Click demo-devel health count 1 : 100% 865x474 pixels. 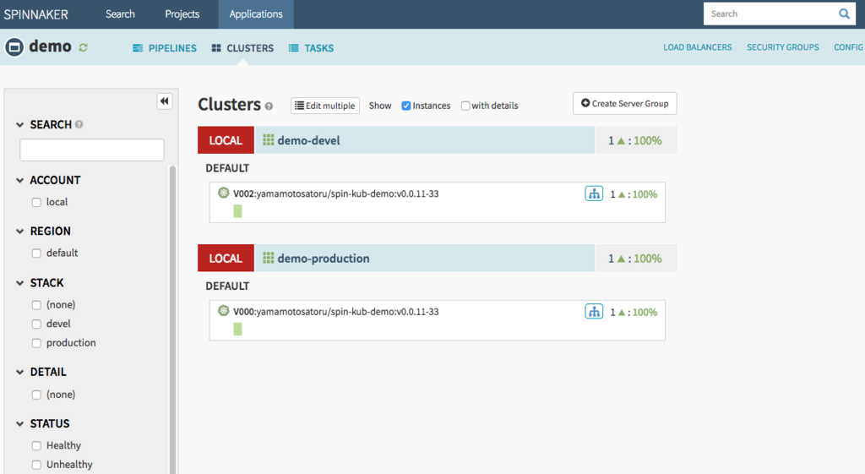point(635,140)
